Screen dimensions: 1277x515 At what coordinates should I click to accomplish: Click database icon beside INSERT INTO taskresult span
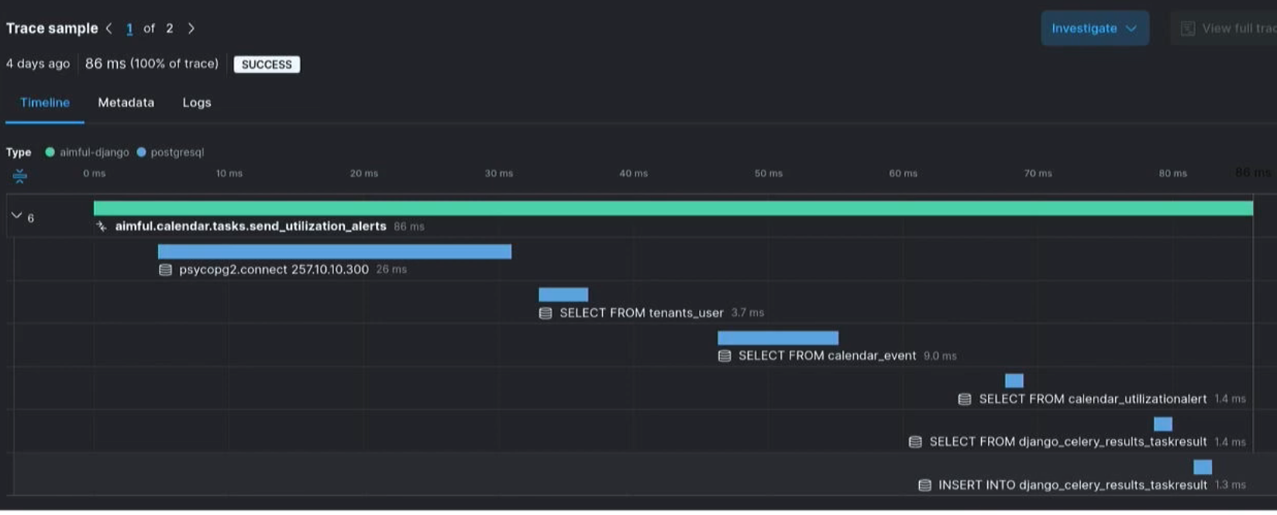[924, 486]
